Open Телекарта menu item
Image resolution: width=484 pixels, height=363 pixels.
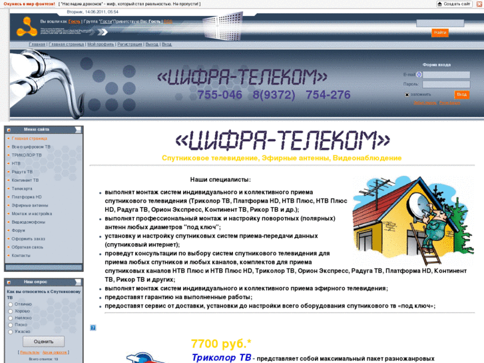(x=22, y=188)
